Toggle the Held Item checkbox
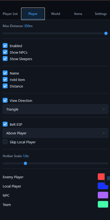Screen dimensions: 110x220 click(x=5, y=79)
